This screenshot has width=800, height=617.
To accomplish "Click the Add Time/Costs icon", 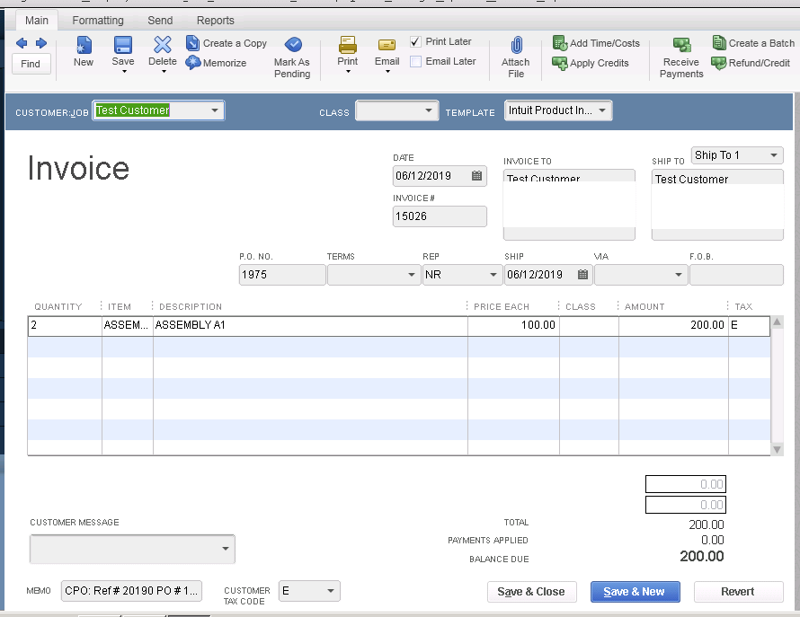I will tap(560, 43).
